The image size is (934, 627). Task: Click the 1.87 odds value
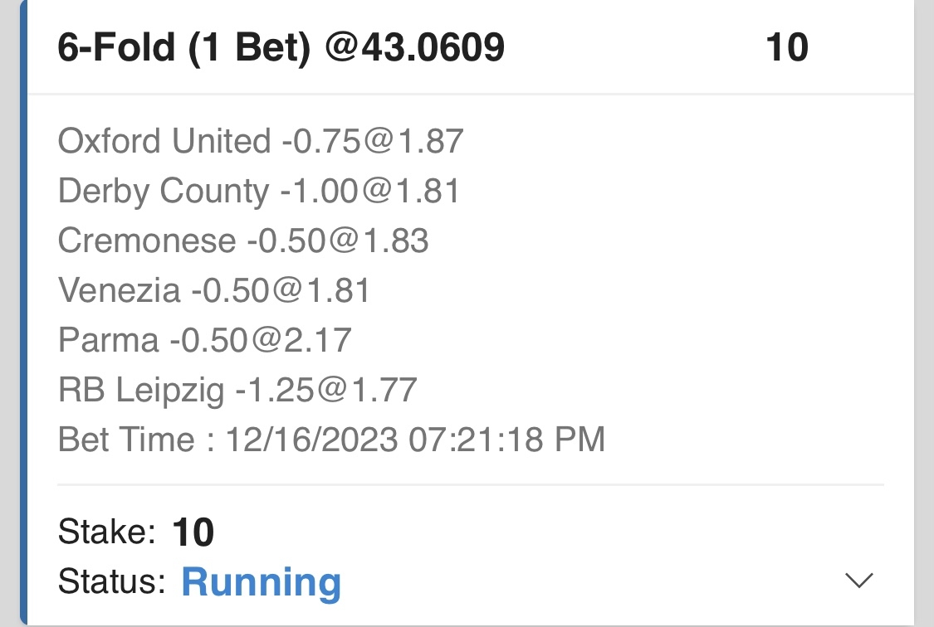[x=429, y=142]
